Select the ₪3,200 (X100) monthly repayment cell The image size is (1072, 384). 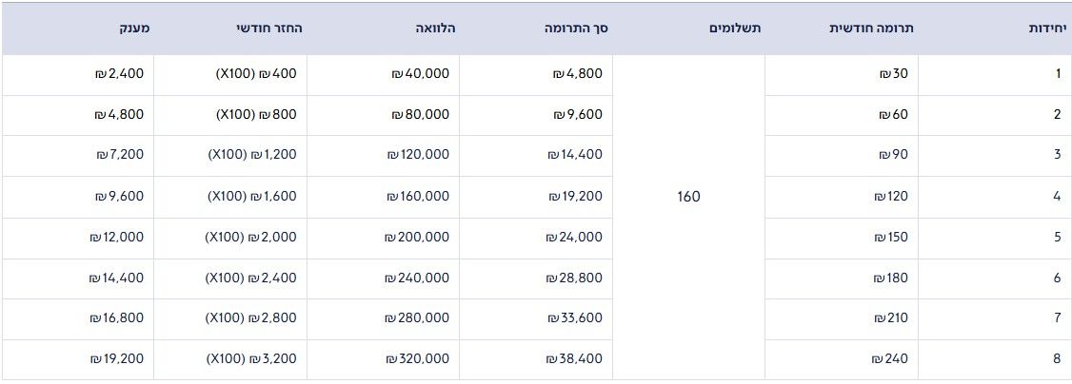(x=252, y=360)
